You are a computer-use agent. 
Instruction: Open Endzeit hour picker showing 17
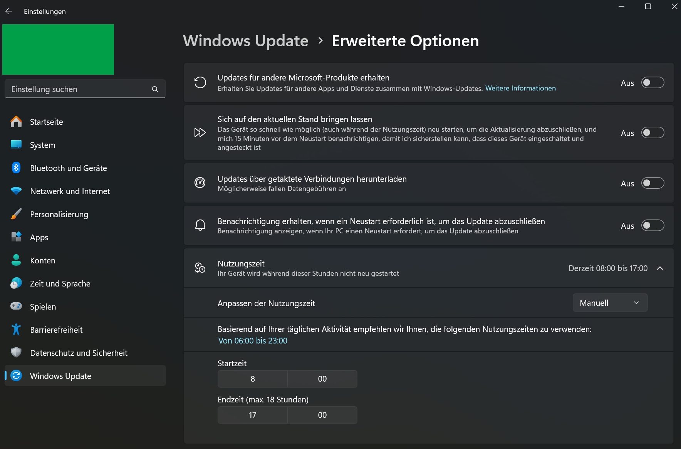(x=253, y=415)
